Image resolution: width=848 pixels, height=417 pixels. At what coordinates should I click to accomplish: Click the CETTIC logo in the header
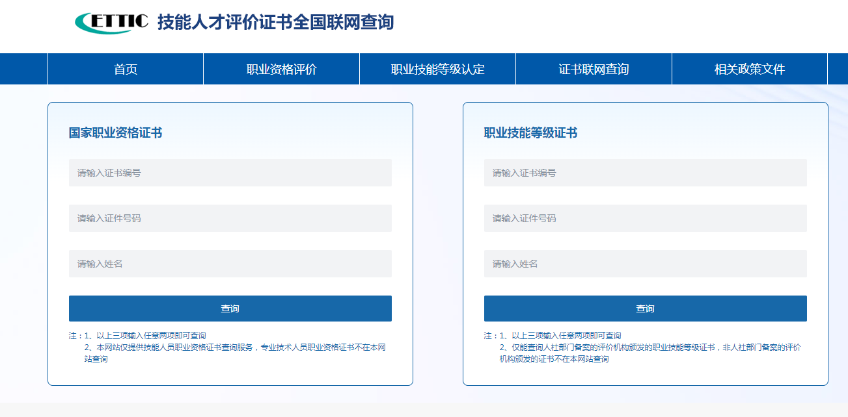coord(111,22)
